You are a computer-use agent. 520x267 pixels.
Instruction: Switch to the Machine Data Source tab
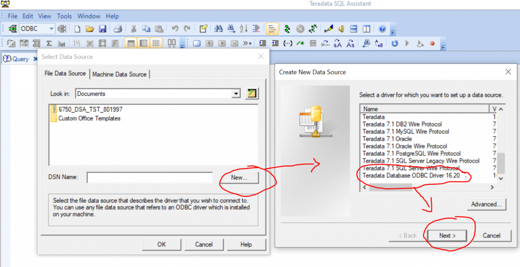[119, 74]
